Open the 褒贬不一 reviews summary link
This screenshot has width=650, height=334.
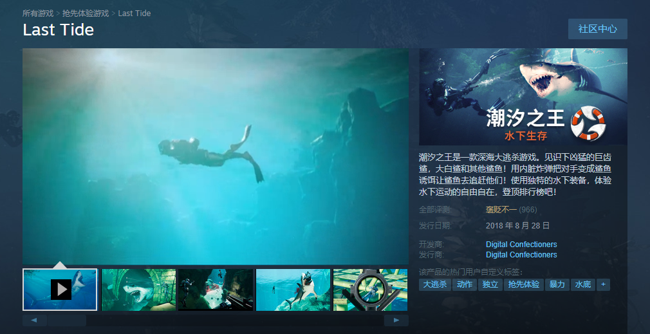501,210
